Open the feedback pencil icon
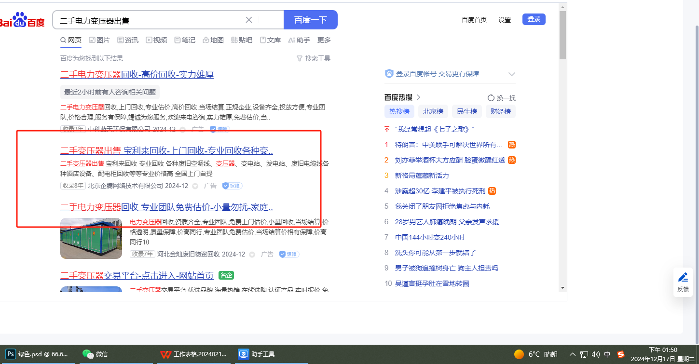Image resolution: width=699 pixels, height=364 pixels. [683, 277]
